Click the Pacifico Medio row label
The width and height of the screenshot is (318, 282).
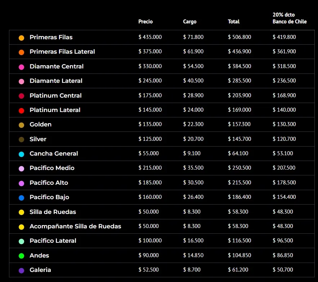tap(52, 168)
